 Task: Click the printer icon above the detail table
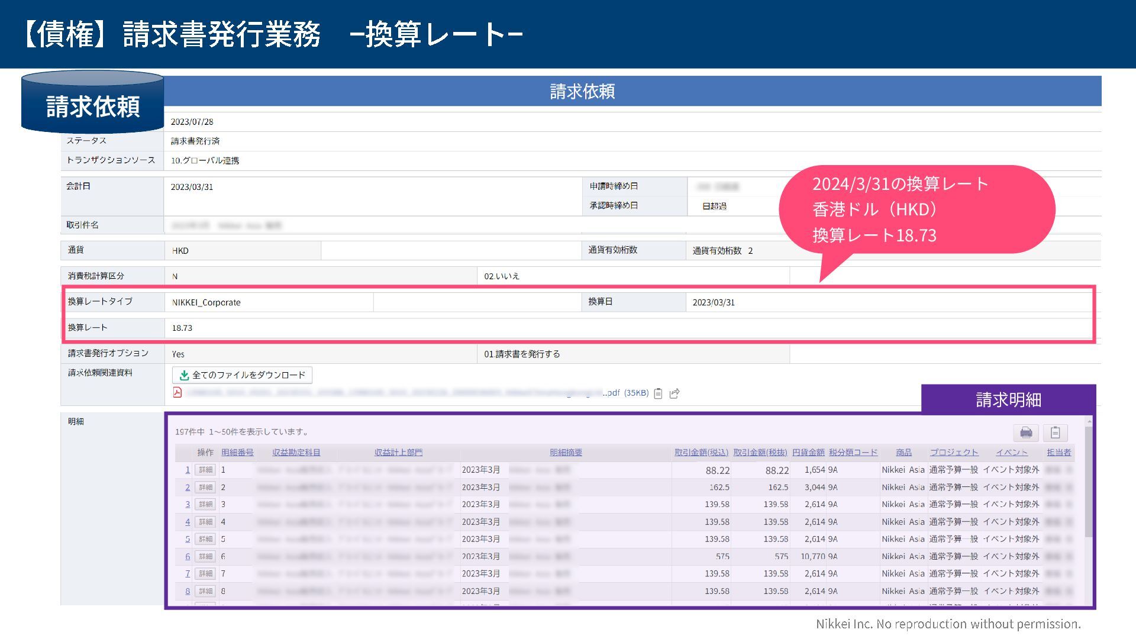1026,433
